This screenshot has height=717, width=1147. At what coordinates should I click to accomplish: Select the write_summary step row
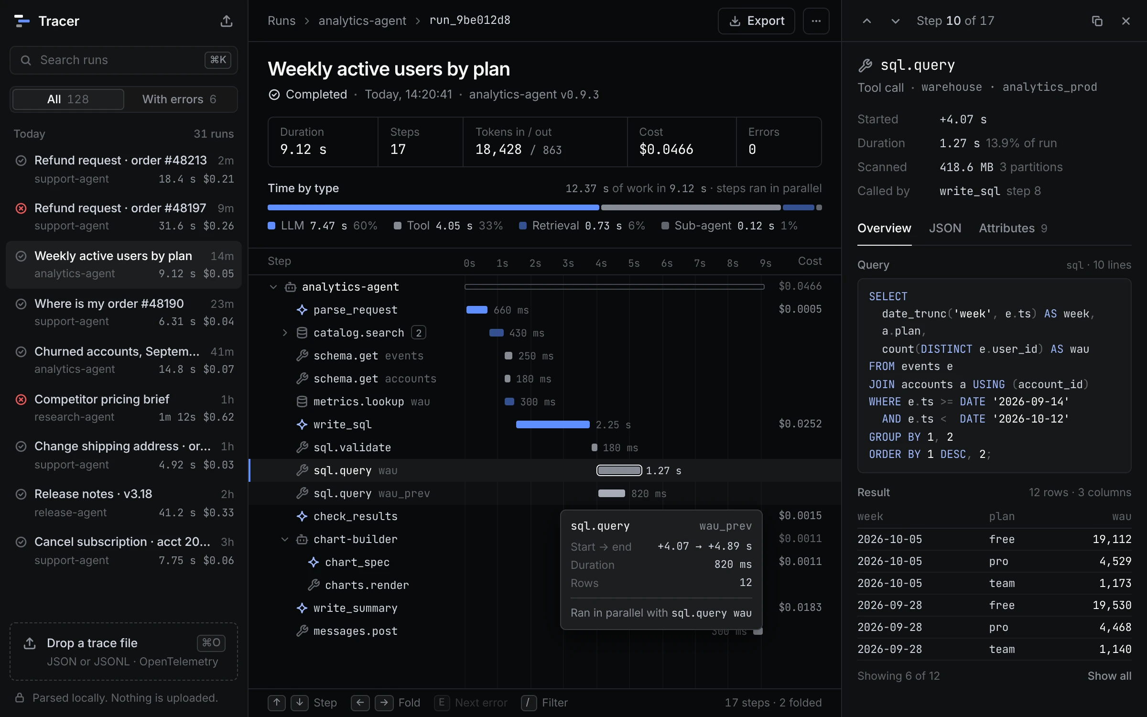(x=545, y=608)
